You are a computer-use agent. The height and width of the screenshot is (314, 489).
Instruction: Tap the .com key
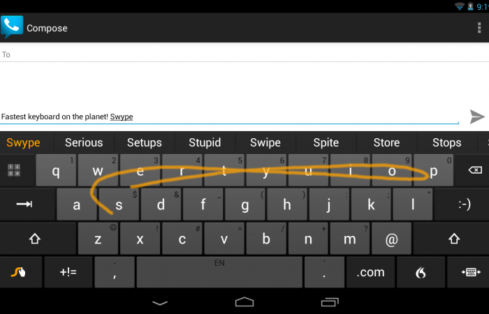click(x=370, y=272)
